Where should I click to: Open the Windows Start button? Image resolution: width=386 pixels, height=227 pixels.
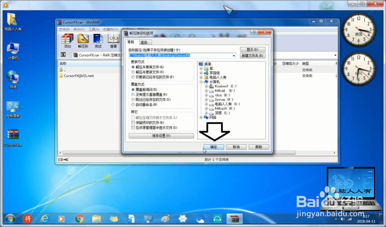tap(10, 219)
